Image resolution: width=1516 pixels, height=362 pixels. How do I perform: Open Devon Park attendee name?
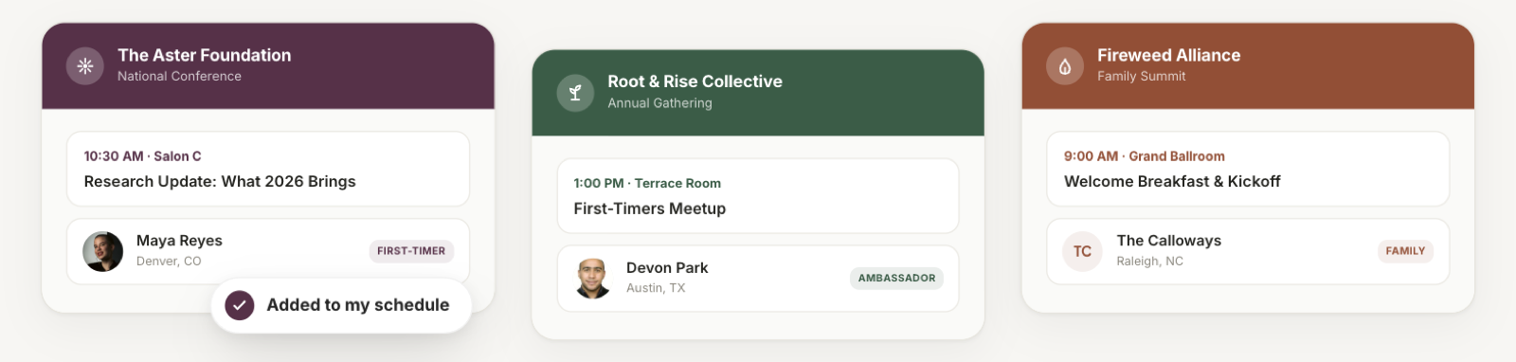(x=667, y=268)
